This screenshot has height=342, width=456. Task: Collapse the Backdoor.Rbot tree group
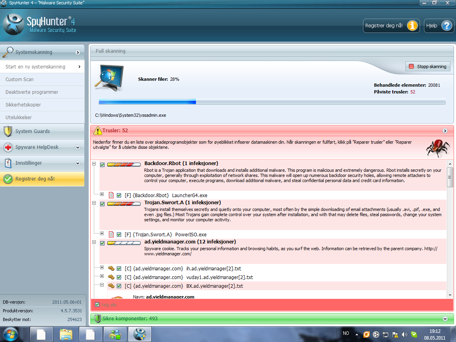tap(94, 164)
